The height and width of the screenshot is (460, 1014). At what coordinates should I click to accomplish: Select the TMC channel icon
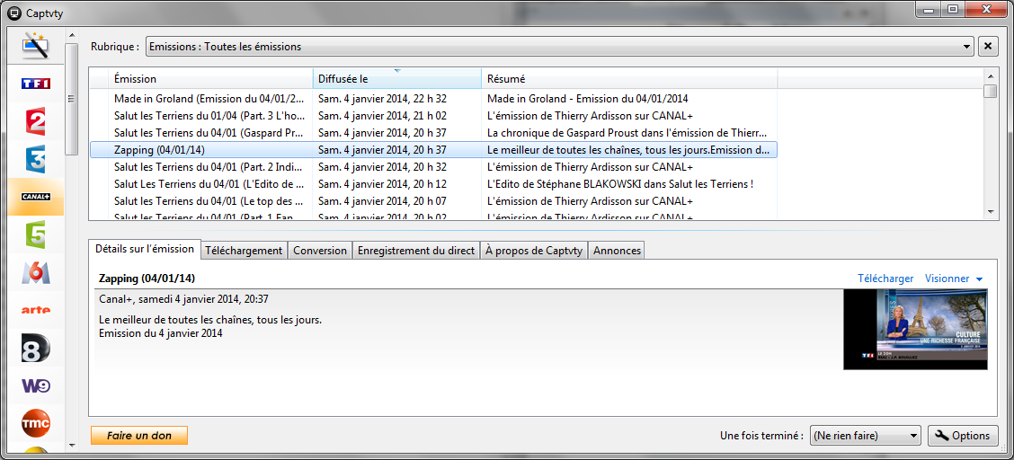click(35, 423)
